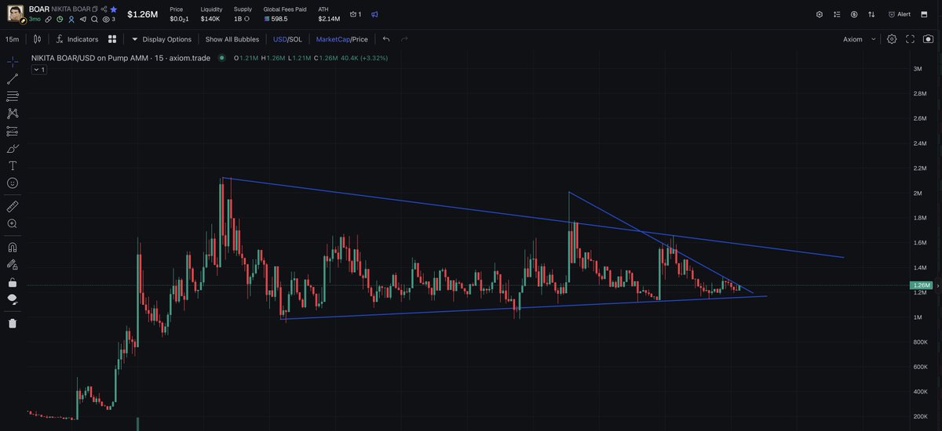Image resolution: width=942 pixels, height=431 pixels.
Task: Select the text annotation tool
Action: tap(13, 165)
